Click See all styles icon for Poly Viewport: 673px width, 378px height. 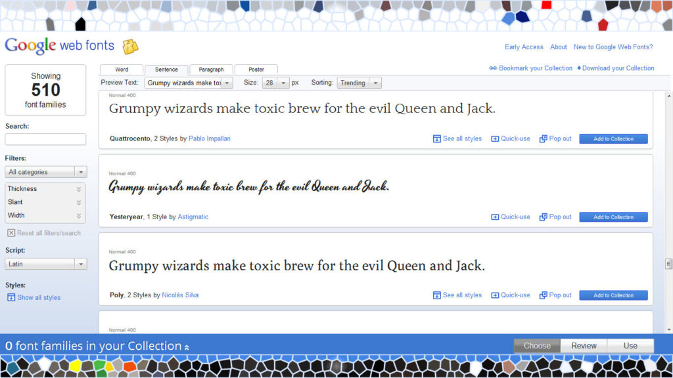(436, 295)
